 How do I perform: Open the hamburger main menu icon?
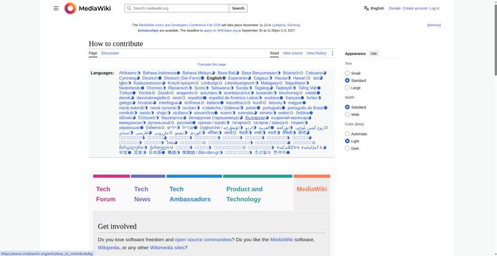point(56,8)
